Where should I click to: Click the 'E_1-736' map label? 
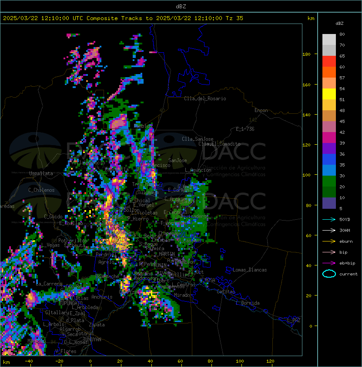tap(245, 129)
